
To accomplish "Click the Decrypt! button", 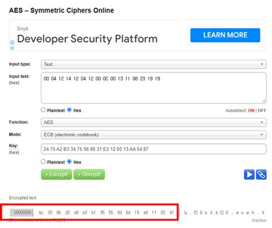I will click(89, 174).
